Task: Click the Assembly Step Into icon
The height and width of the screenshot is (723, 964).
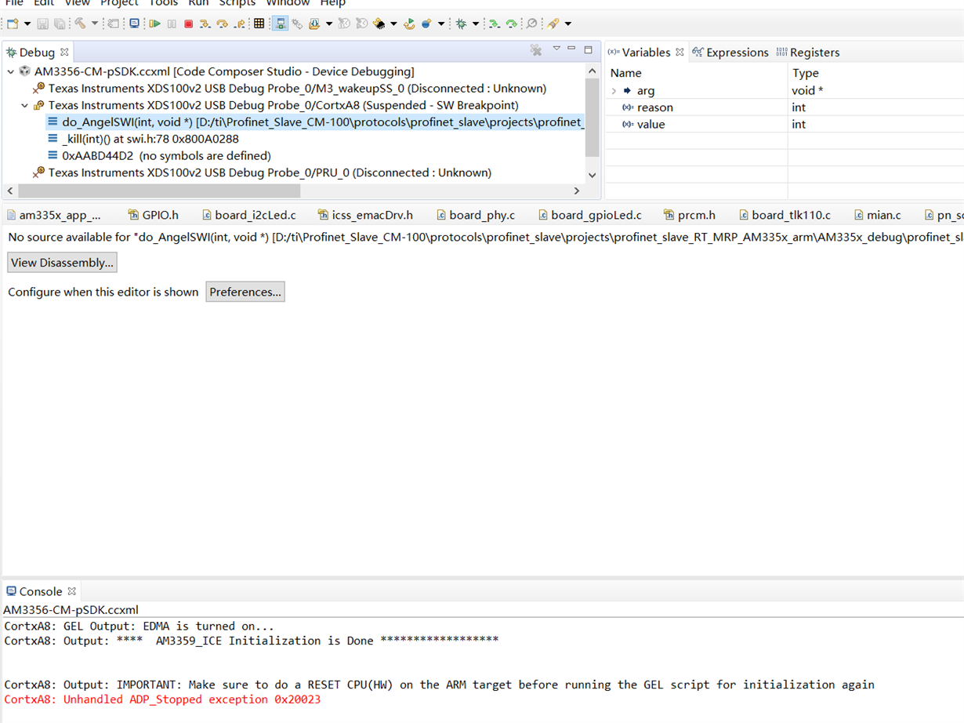Action: (x=494, y=24)
